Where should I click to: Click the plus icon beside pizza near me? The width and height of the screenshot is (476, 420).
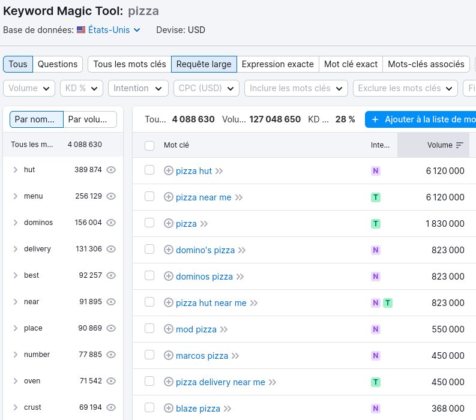coord(169,197)
